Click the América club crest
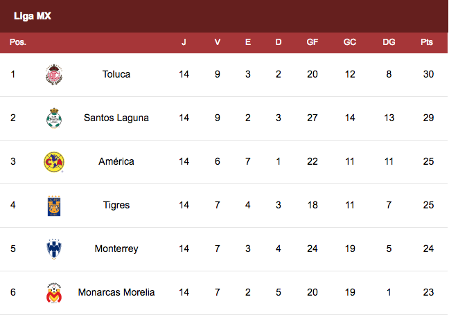 (54, 162)
